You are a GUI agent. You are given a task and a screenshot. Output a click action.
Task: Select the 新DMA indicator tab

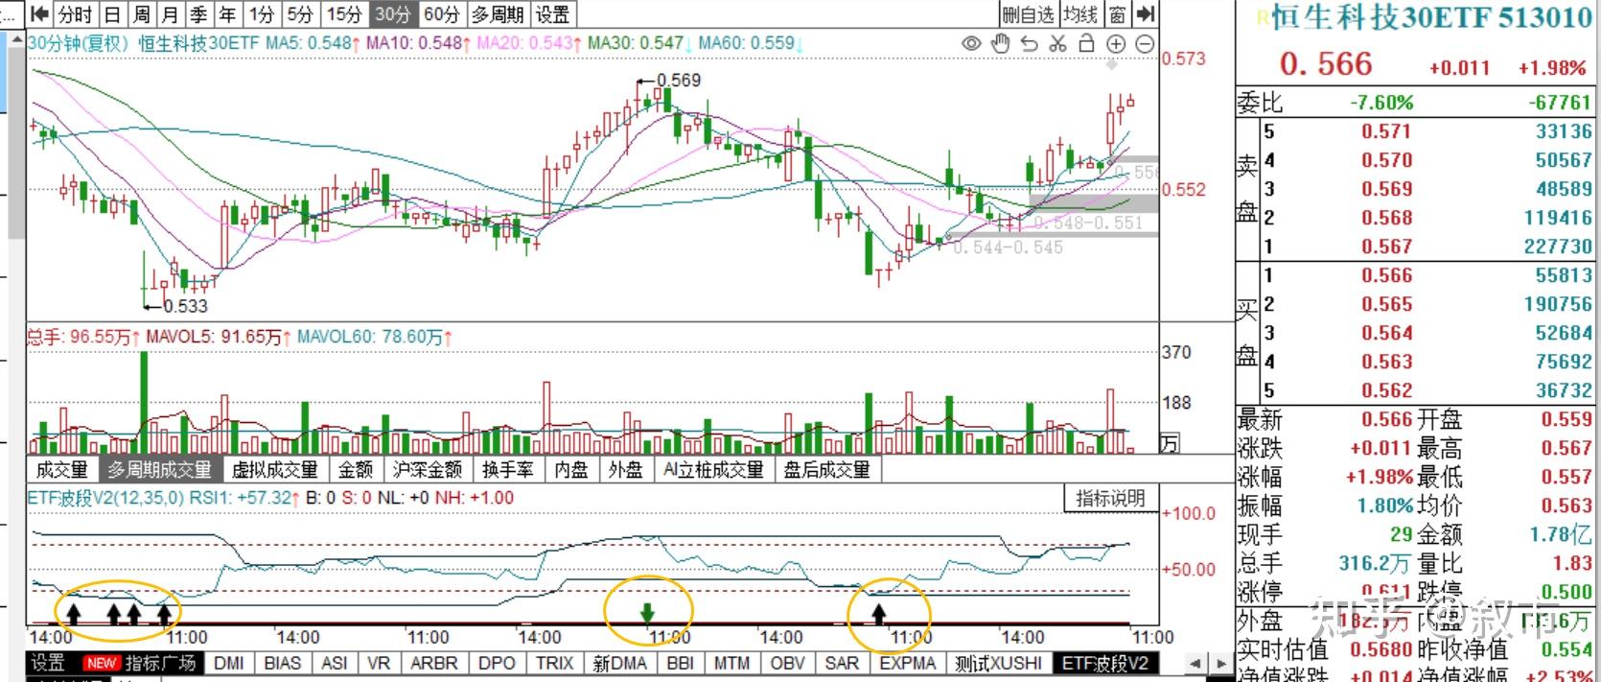[619, 663]
